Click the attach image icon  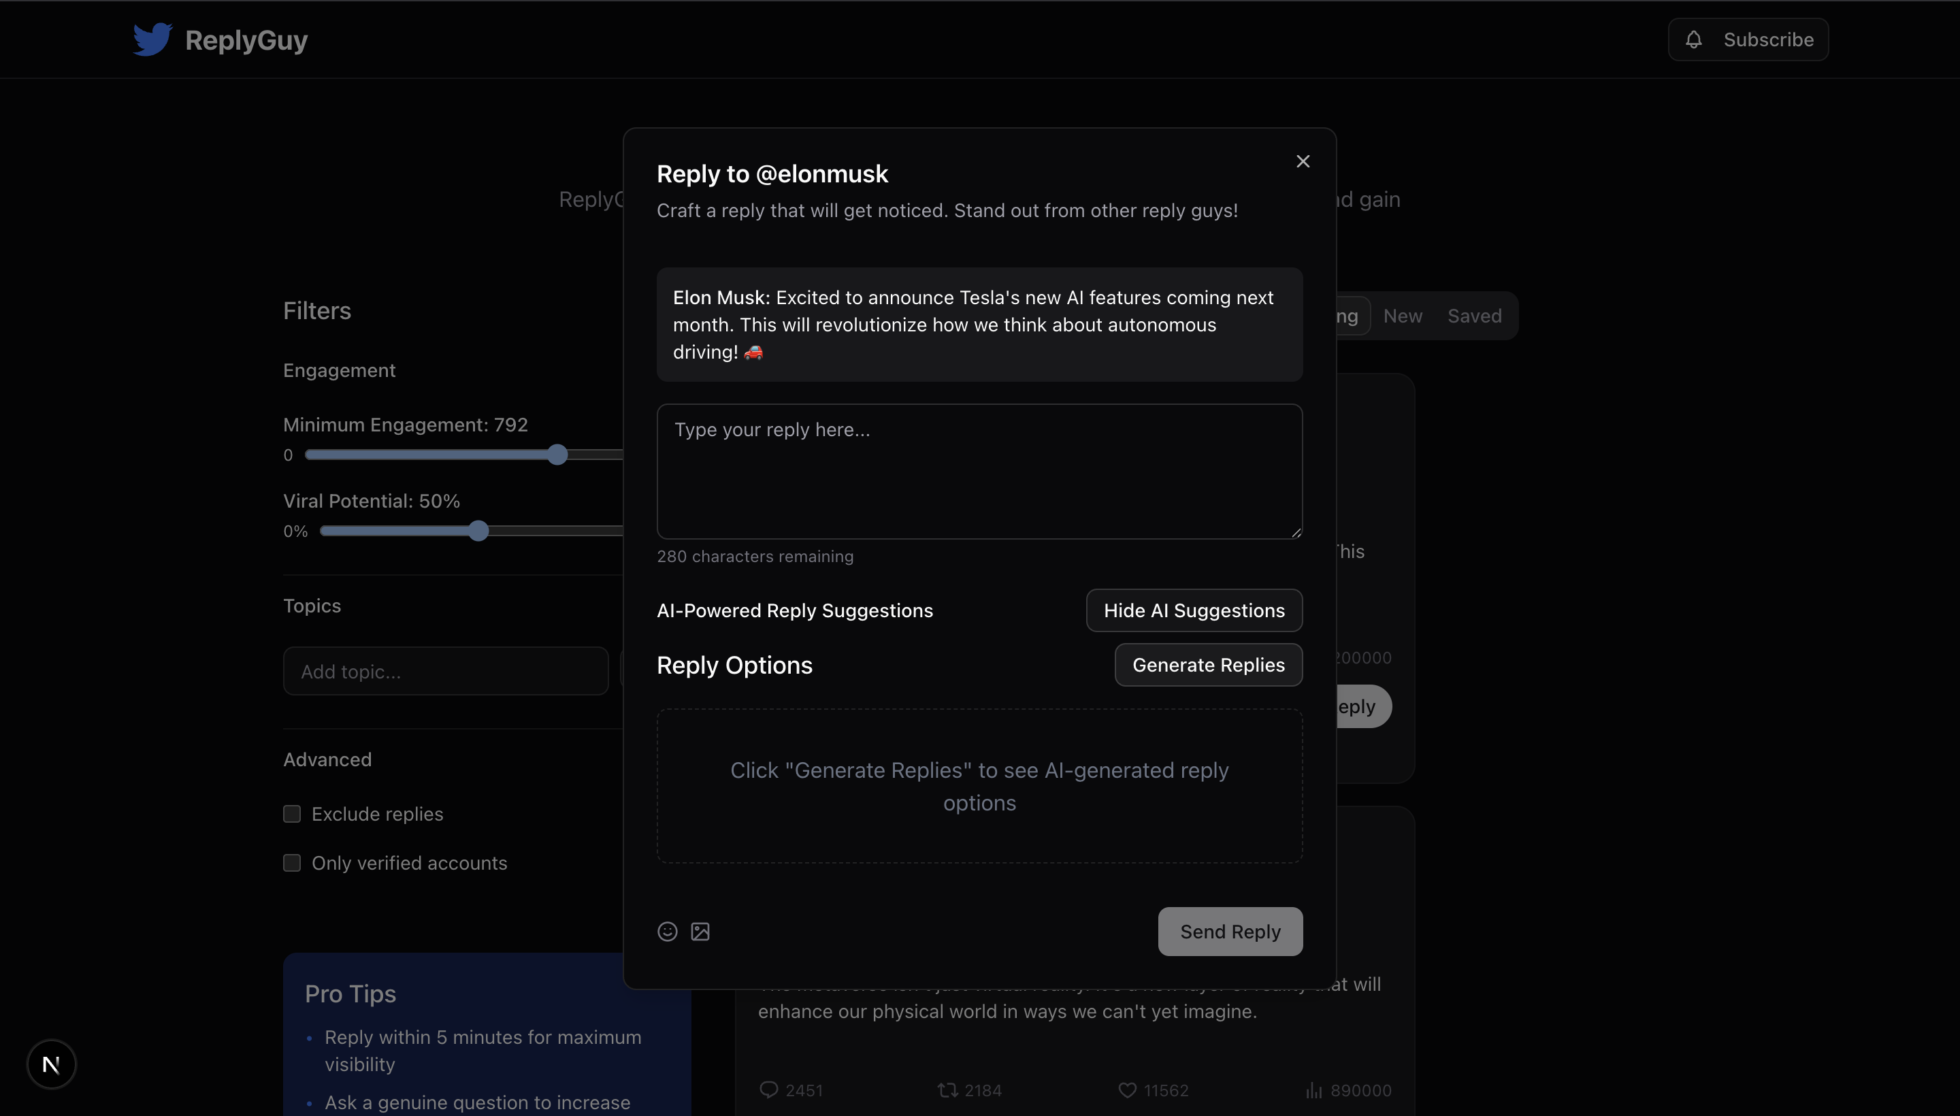click(x=700, y=932)
